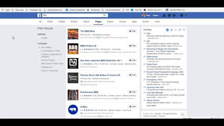Switch to the Photos tab
The image size is (224, 126).
[74, 22]
